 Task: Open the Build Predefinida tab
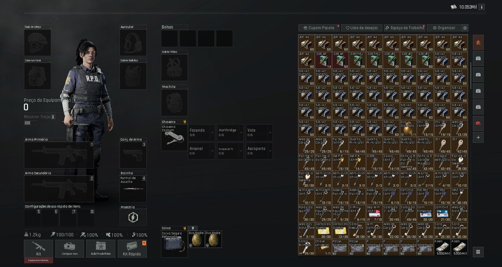[101, 249]
